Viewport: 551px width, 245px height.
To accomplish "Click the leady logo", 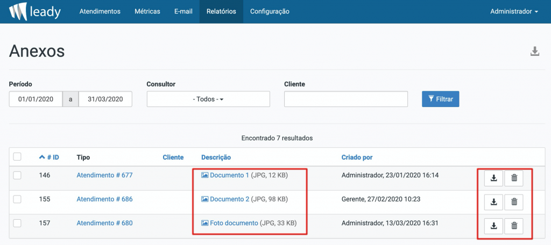I will coord(35,12).
